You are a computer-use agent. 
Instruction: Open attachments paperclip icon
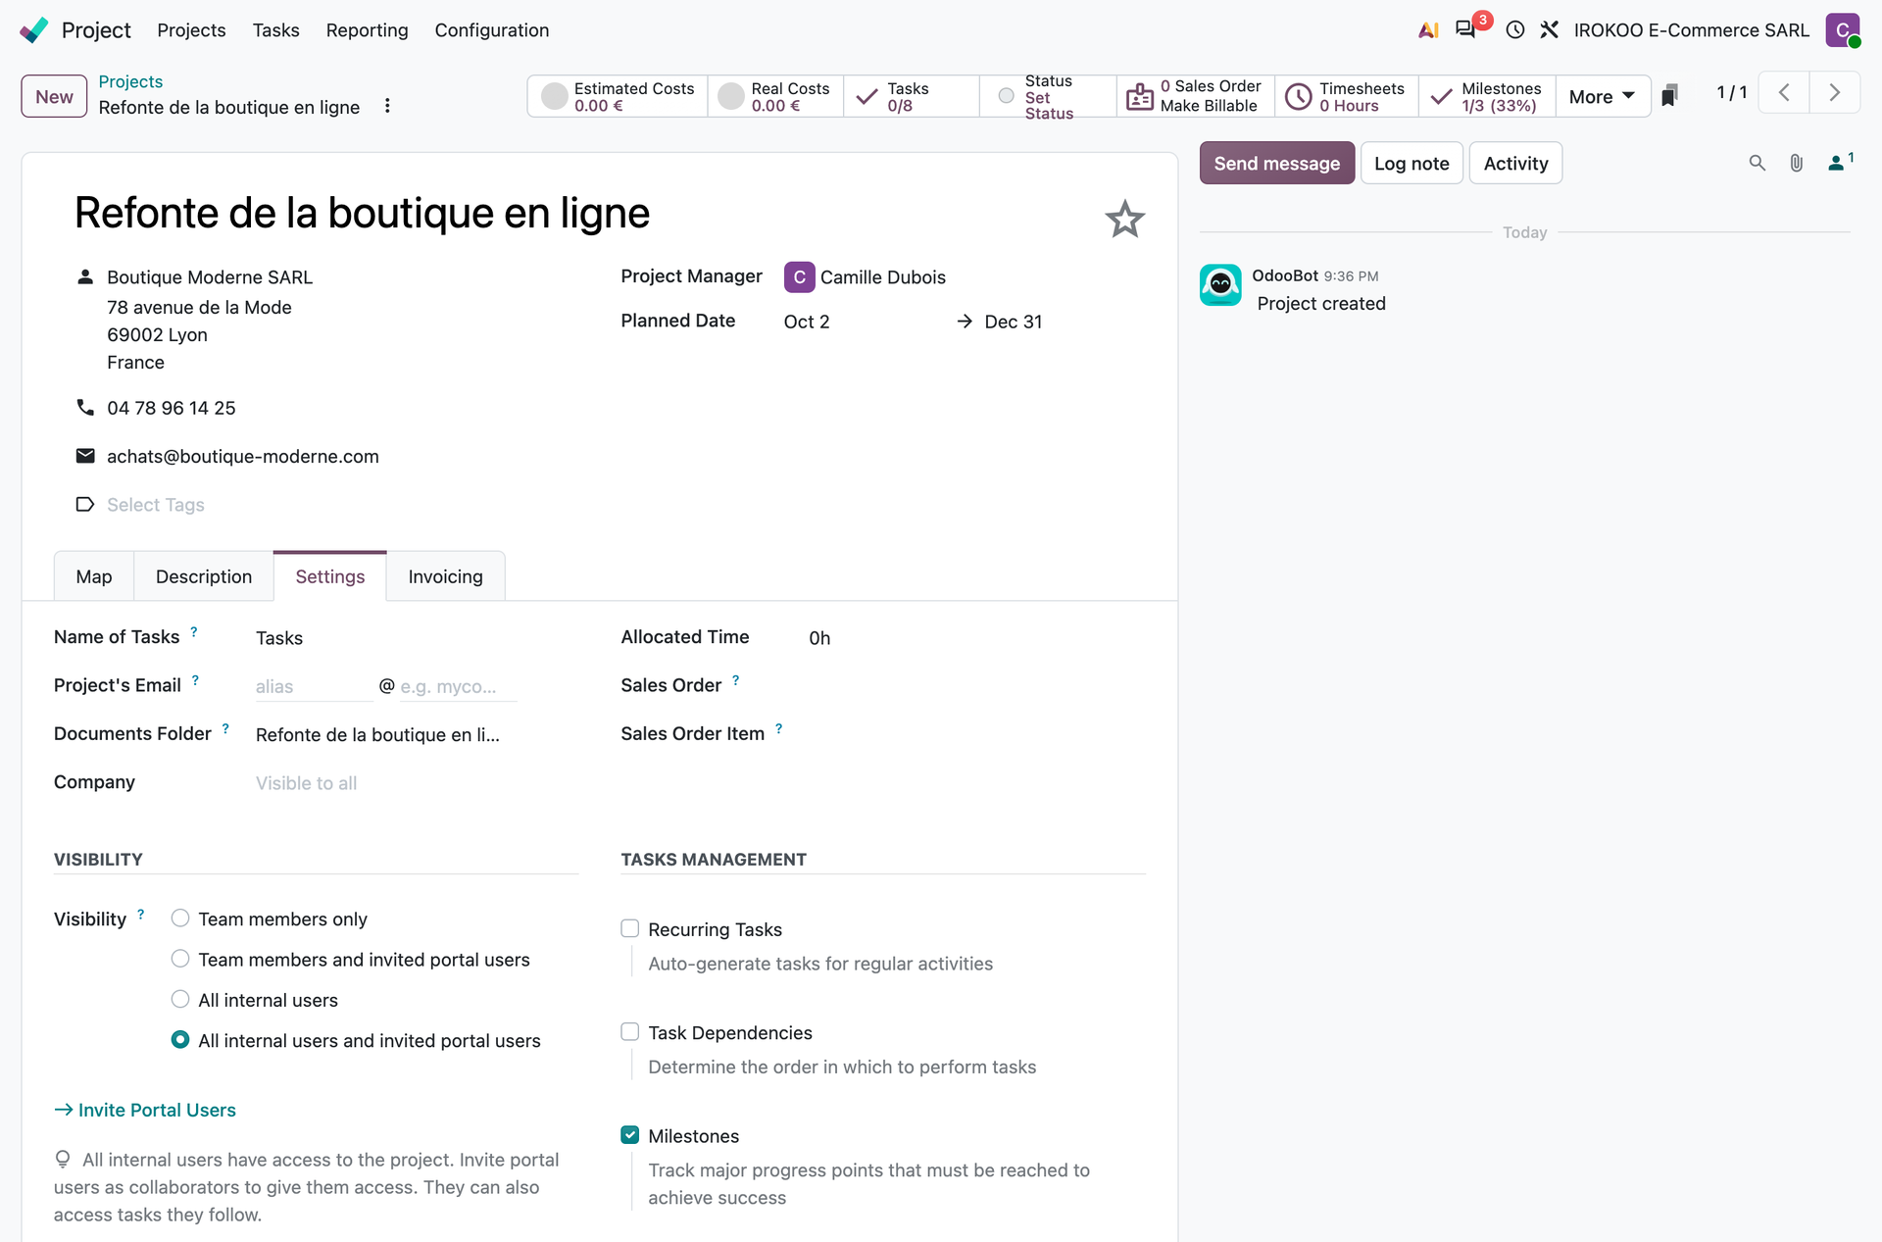click(1796, 163)
